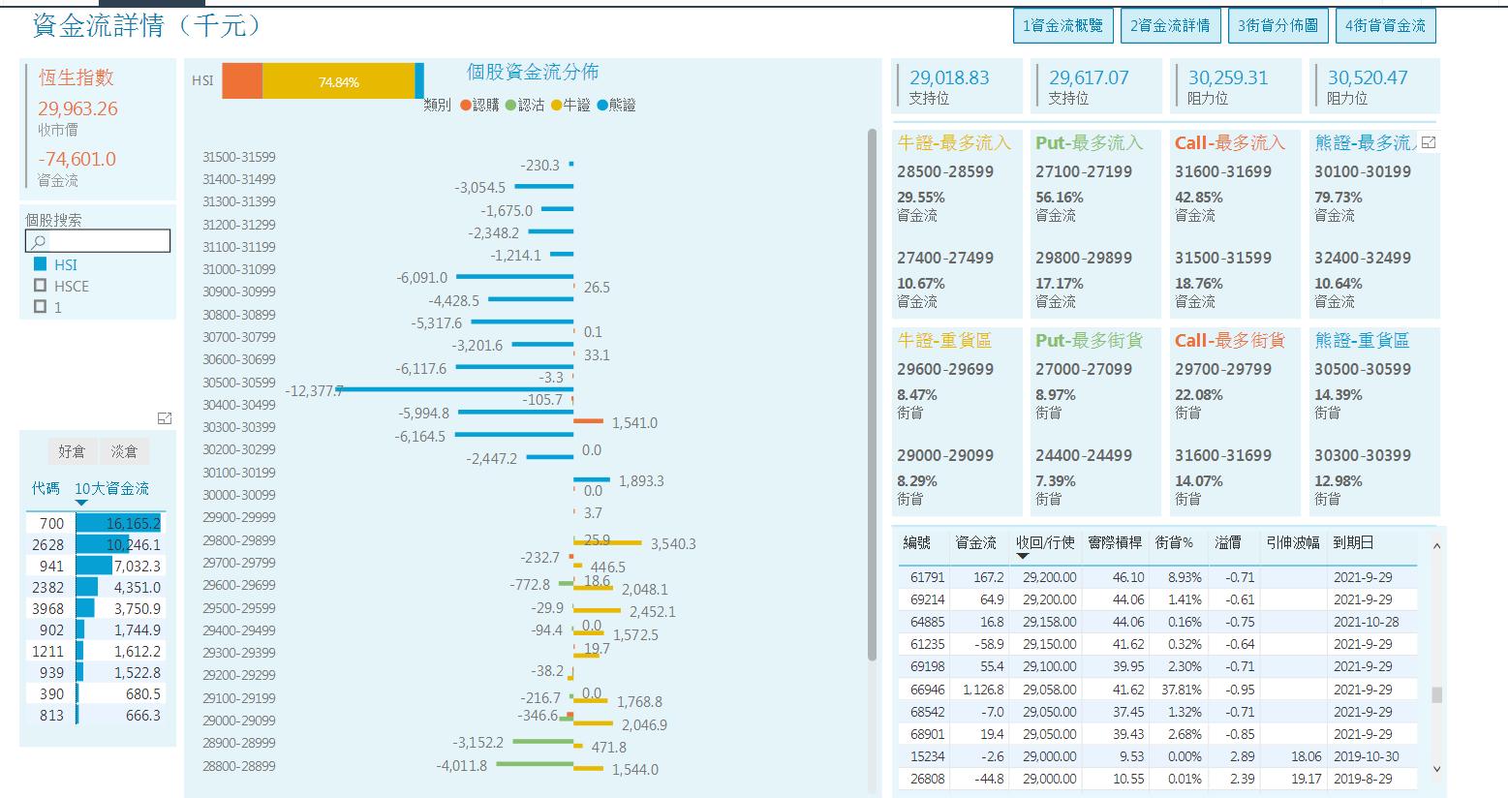
Task: Select the 好倉 filter button
Action: tap(73, 451)
